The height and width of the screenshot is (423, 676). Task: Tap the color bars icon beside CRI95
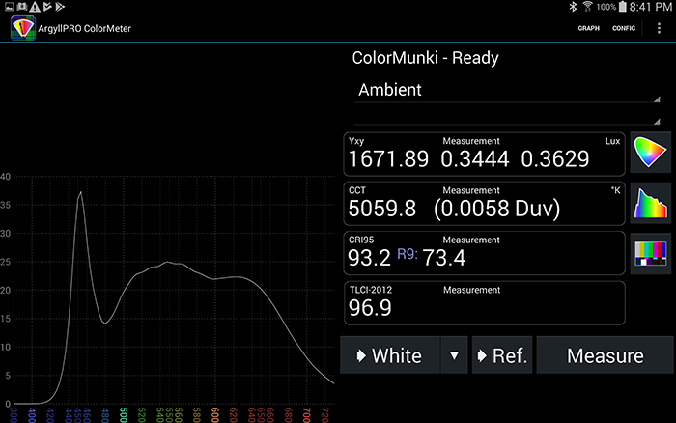coord(650,253)
